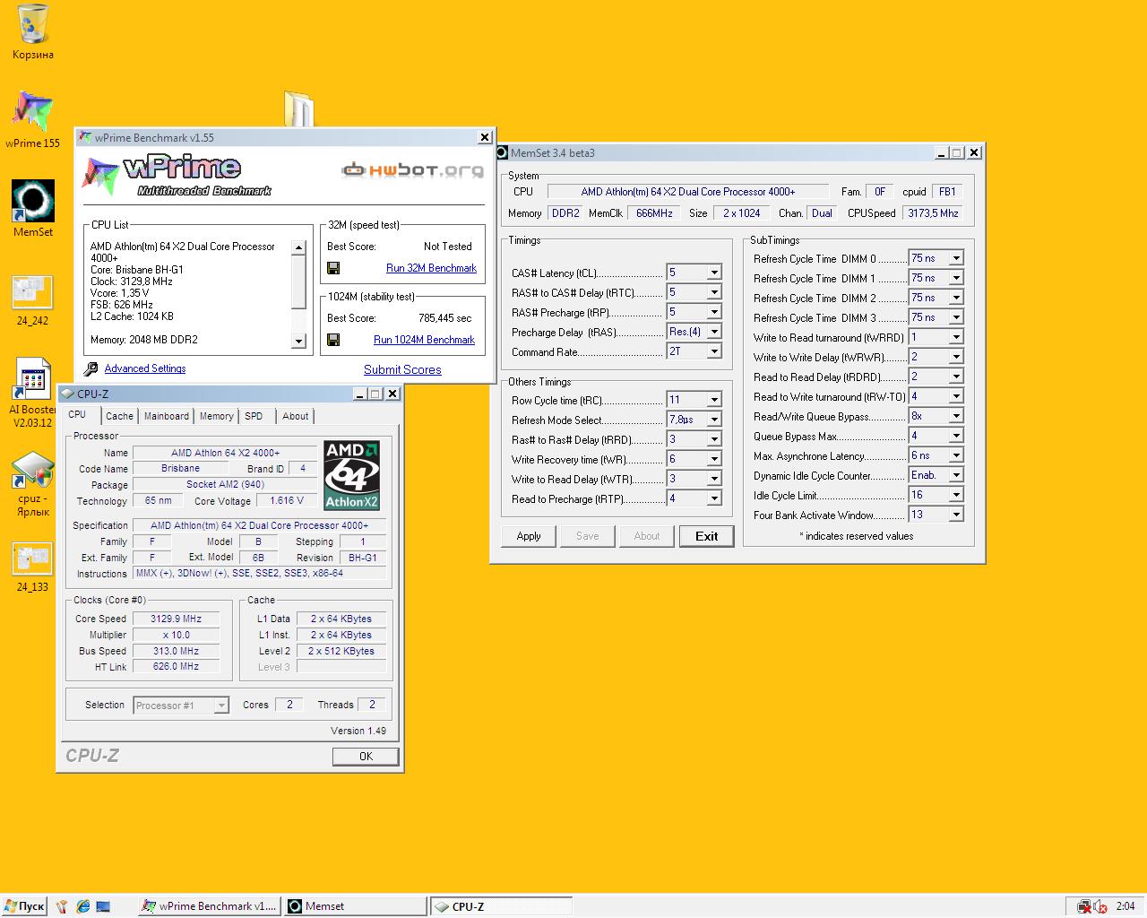Viewport: 1147px width, 918px height.
Task: Click the hwbot.org logo in wPrime
Action: point(413,170)
